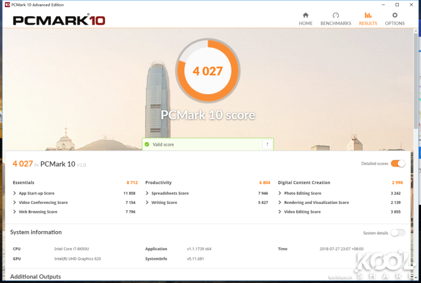Open the Options tab
This screenshot has width=421, height=283.
(x=395, y=19)
